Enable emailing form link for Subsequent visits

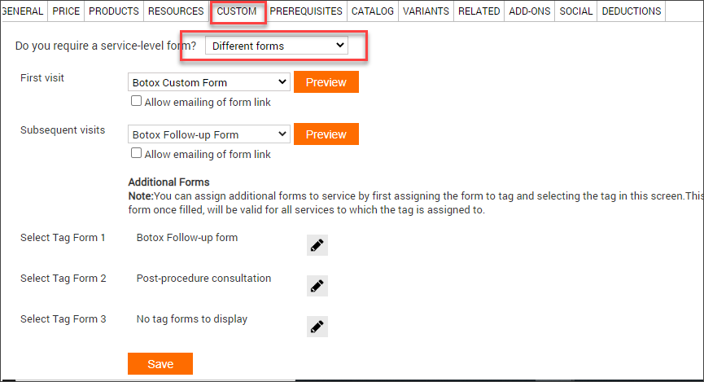click(x=136, y=153)
